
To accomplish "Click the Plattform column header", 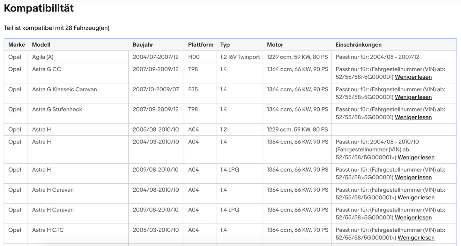I will 201,45.
